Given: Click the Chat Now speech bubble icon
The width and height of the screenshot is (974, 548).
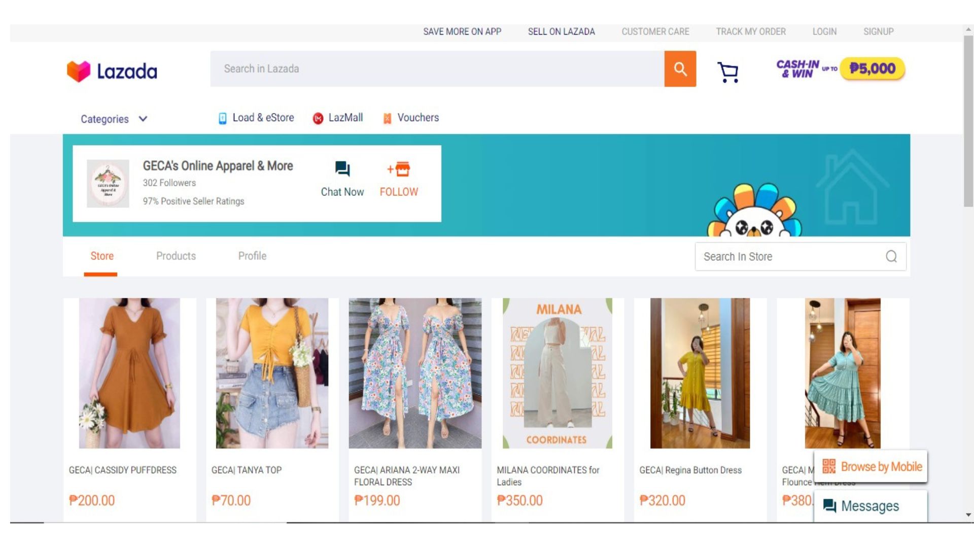Looking at the screenshot, I should [x=342, y=169].
